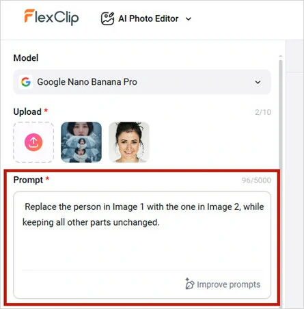This screenshot has width=304, height=309.
Task: Open the AI Photo Editor tool menu label
Action: (148, 18)
